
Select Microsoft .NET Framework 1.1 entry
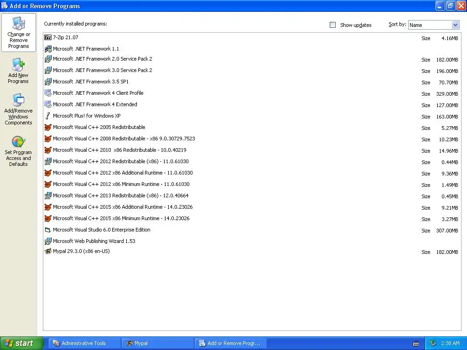coord(86,49)
